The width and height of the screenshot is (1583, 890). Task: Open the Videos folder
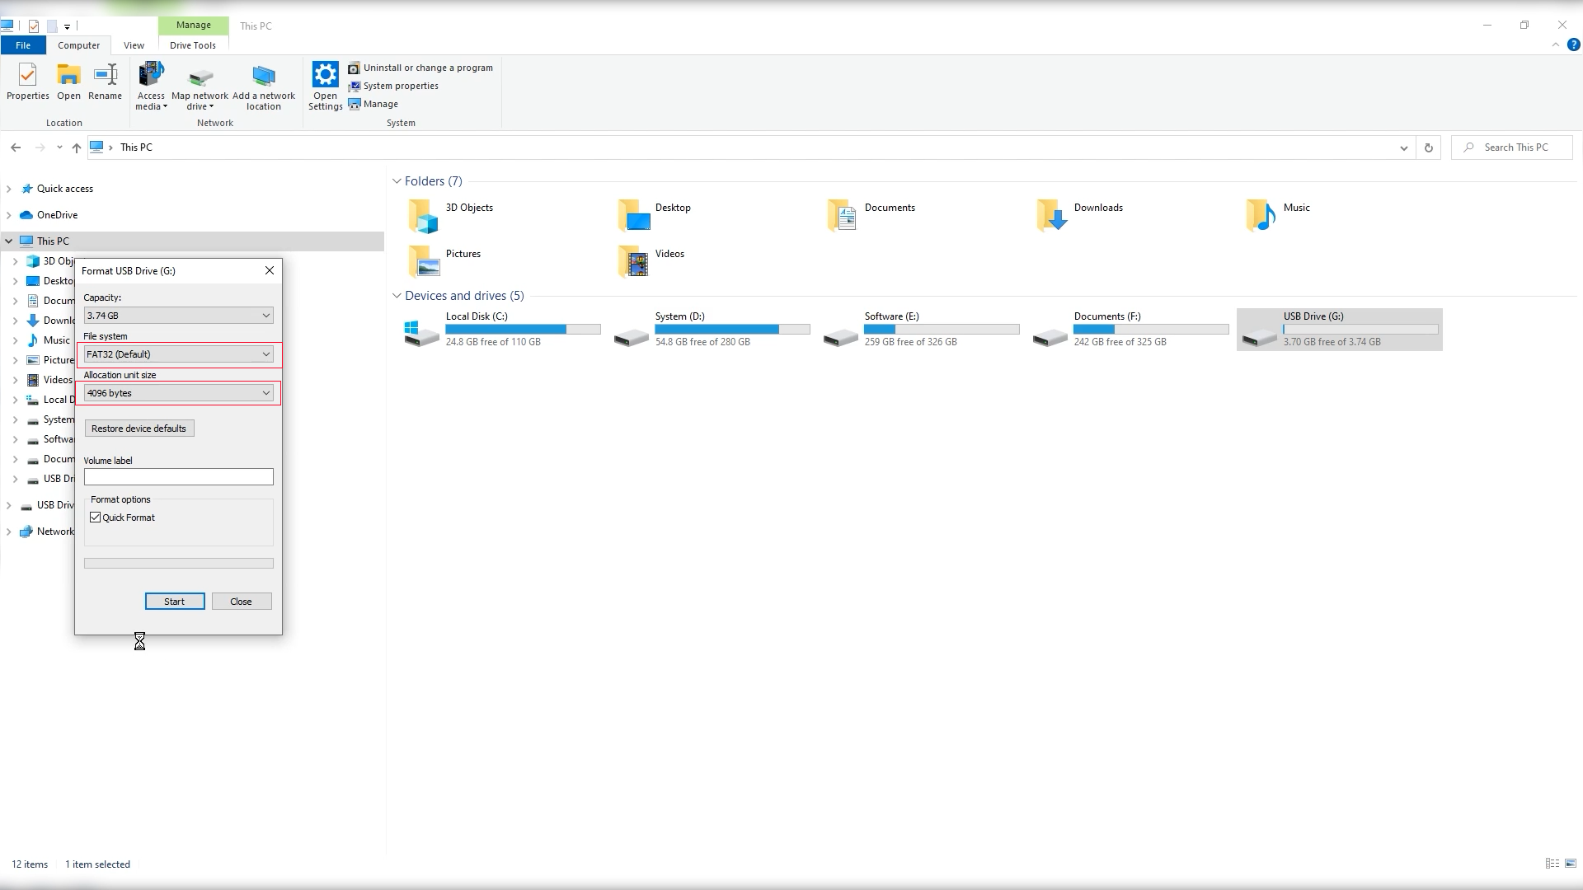[651, 262]
